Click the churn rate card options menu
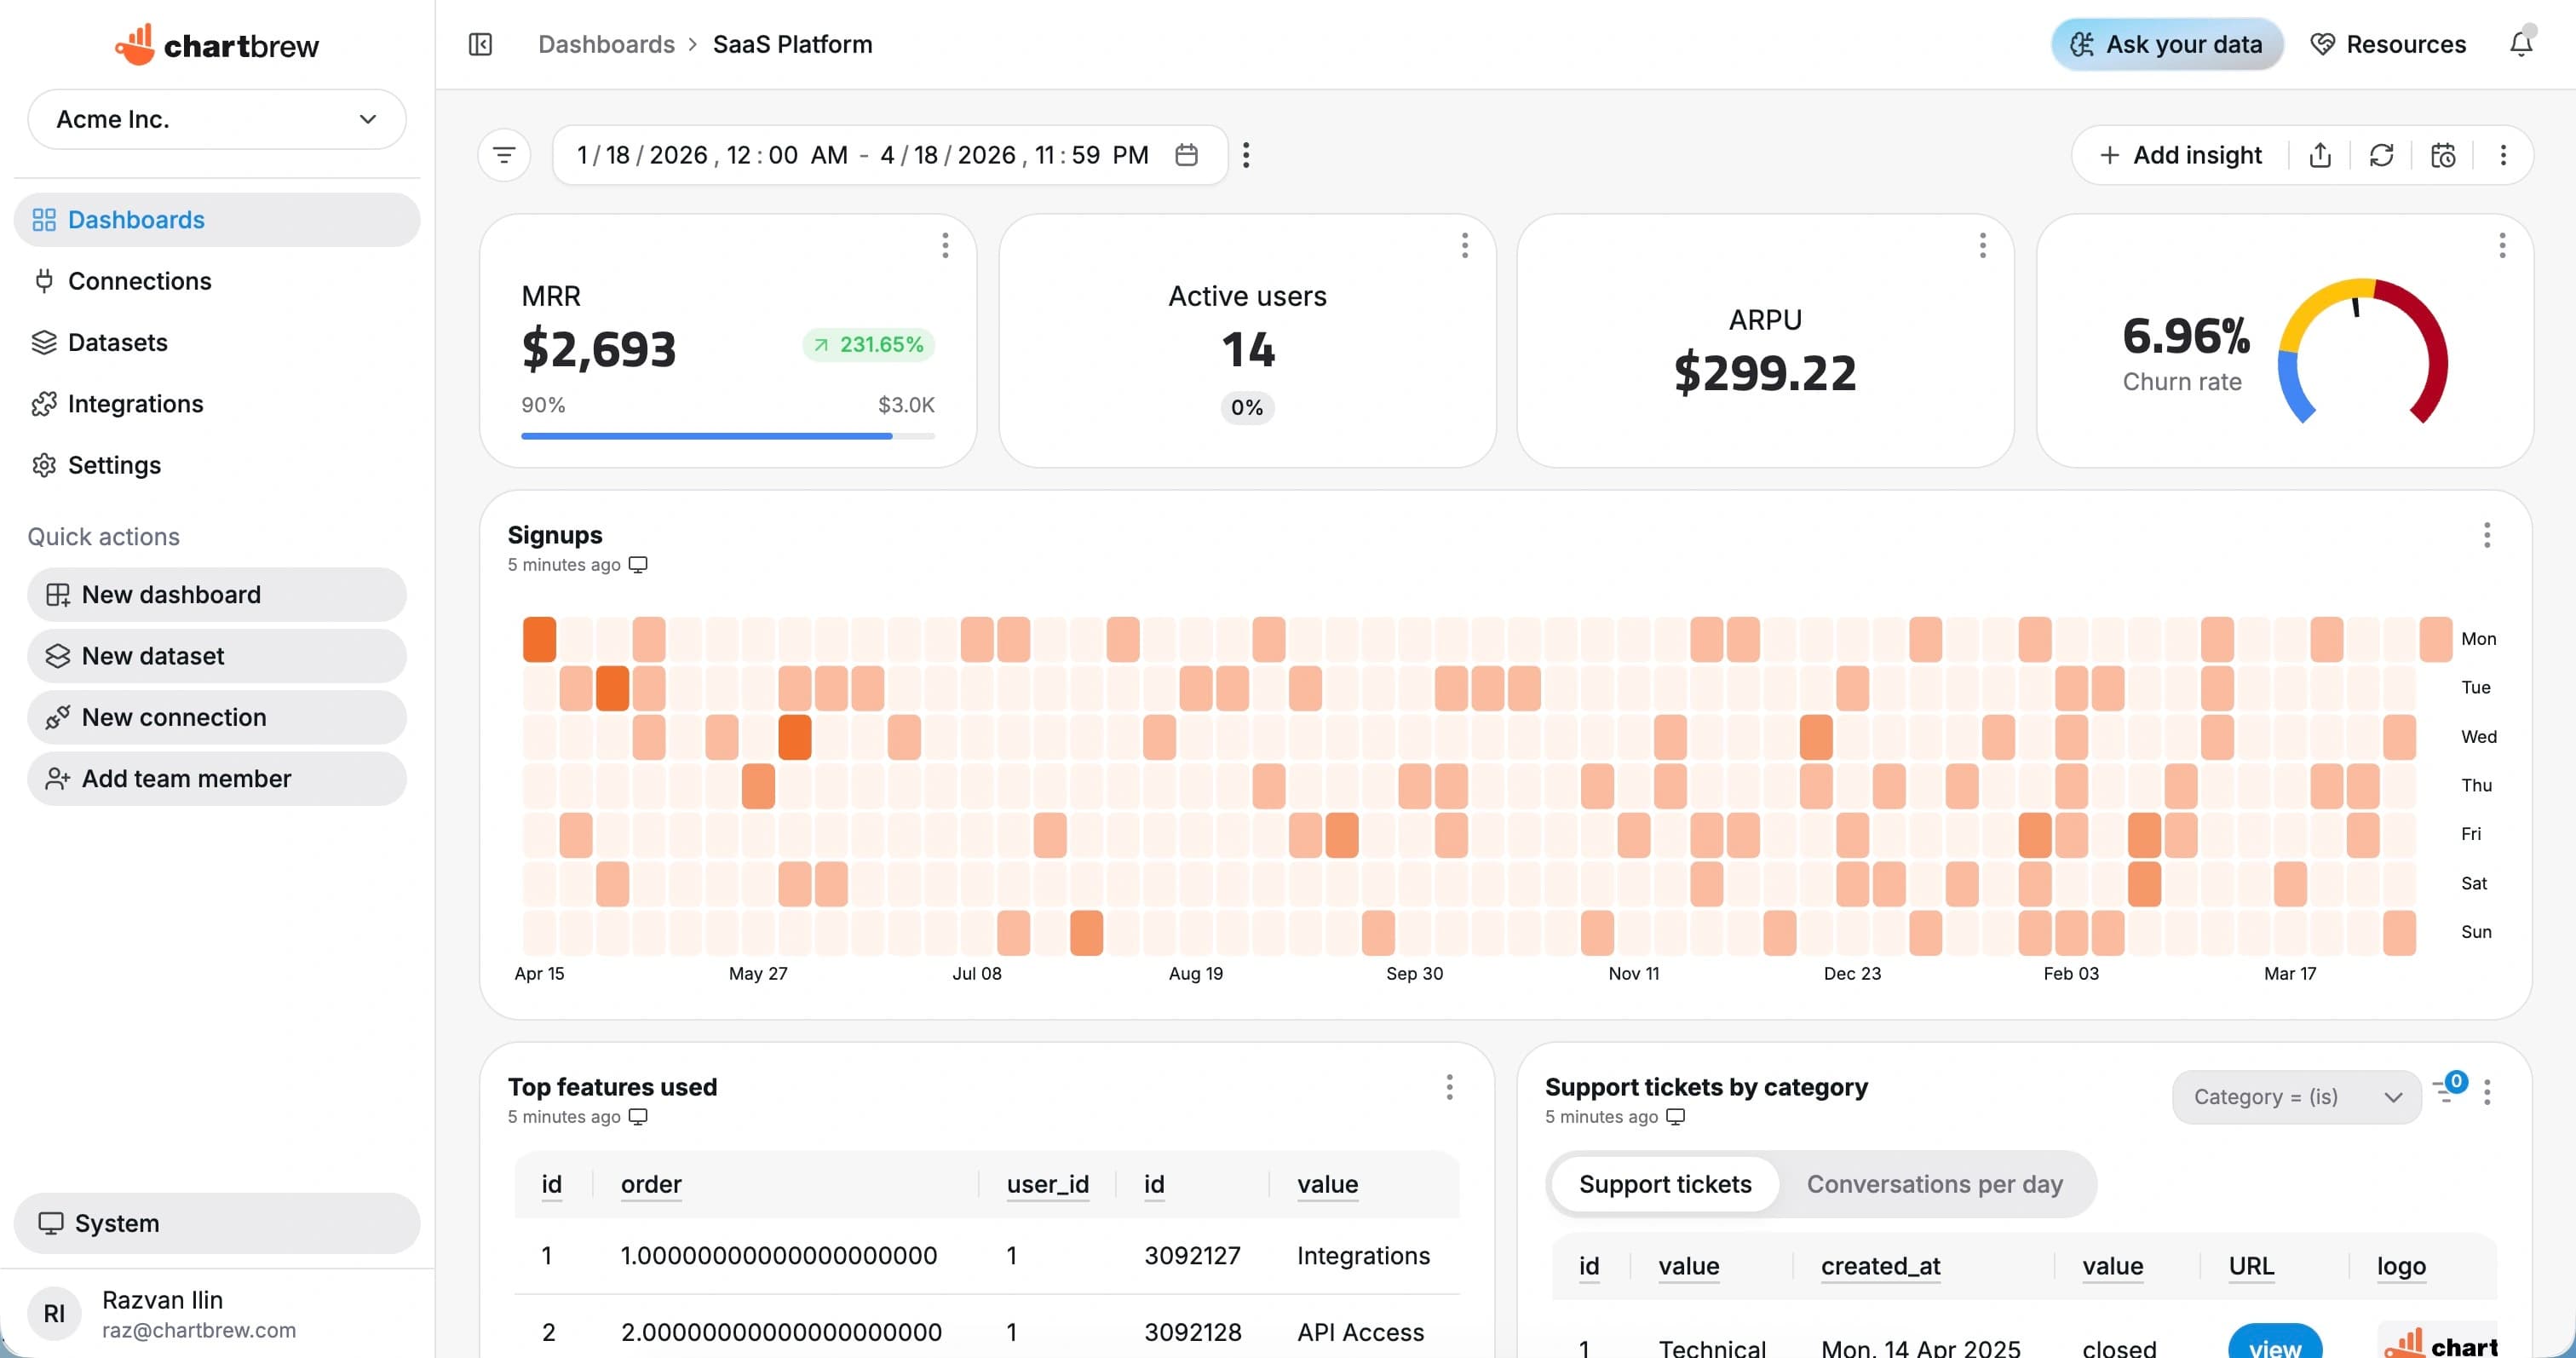The height and width of the screenshot is (1358, 2576). coord(2502,245)
